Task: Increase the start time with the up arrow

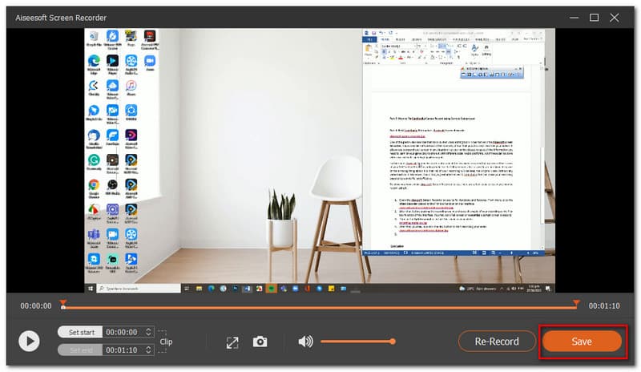Action: (147, 330)
